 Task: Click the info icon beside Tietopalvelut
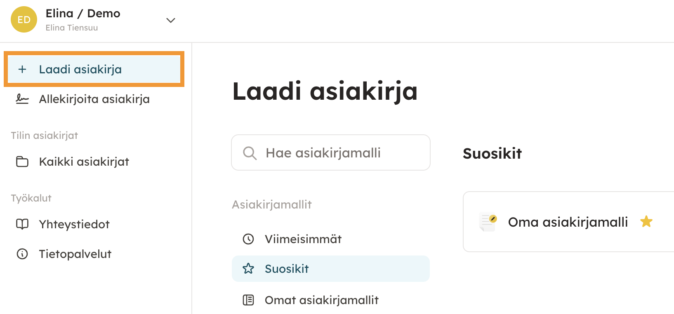click(22, 254)
